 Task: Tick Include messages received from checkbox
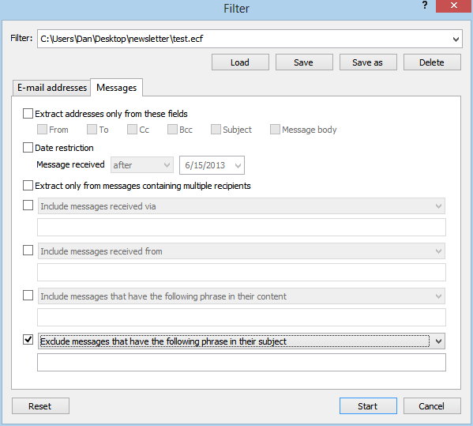coord(28,250)
